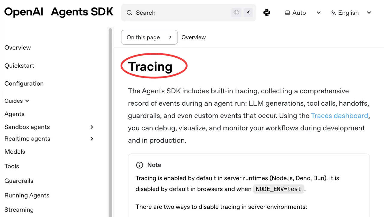Screen dimensions: 384x217
Task: Click the Tracing page heading
Action: tap(150, 66)
